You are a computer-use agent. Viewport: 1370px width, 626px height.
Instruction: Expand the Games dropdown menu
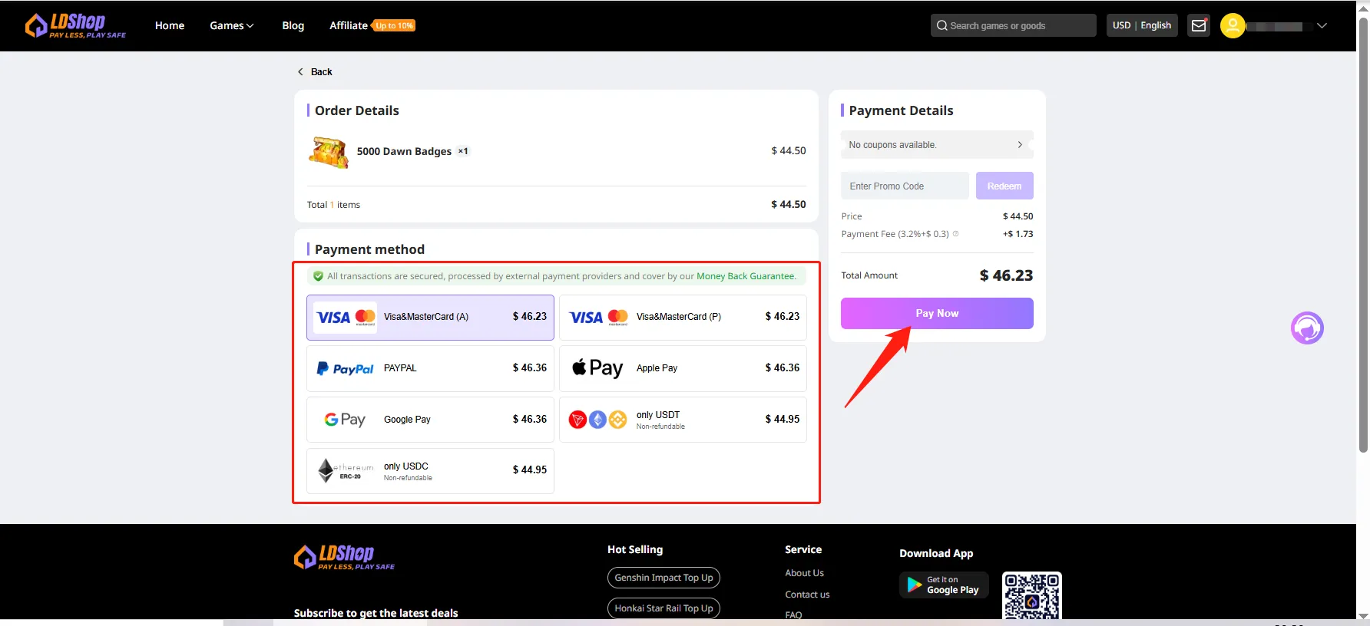pyautogui.click(x=231, y=25)
